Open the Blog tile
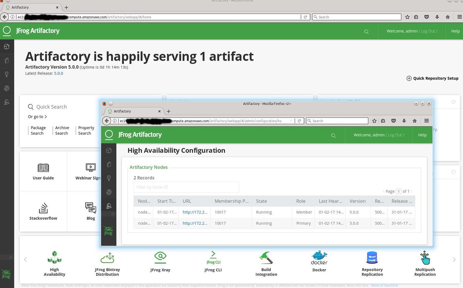Screen dimensions: 463x288 [x=91, y=212]
